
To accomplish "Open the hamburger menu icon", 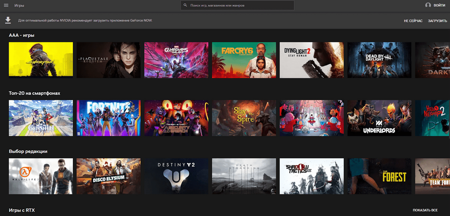I will (6, 6).
